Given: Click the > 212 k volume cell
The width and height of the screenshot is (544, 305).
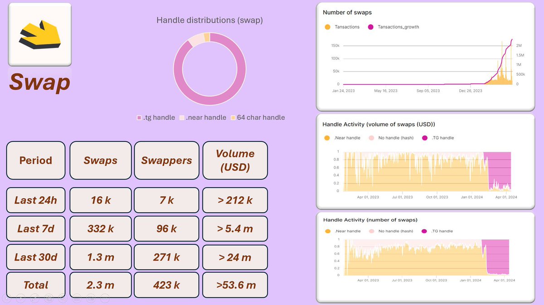Looking at the screenshot, I should [x=235, y=200].
